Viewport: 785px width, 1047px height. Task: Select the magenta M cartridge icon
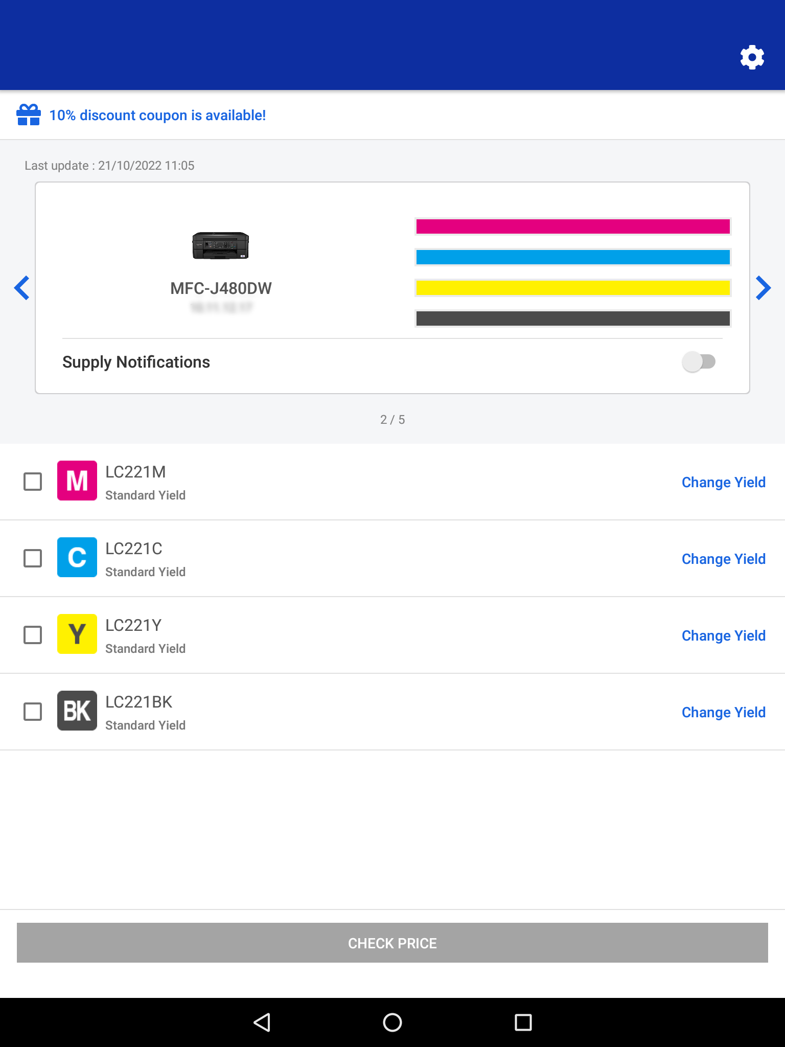(77, 481)
